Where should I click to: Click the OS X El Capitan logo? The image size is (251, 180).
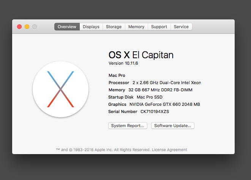60,89
